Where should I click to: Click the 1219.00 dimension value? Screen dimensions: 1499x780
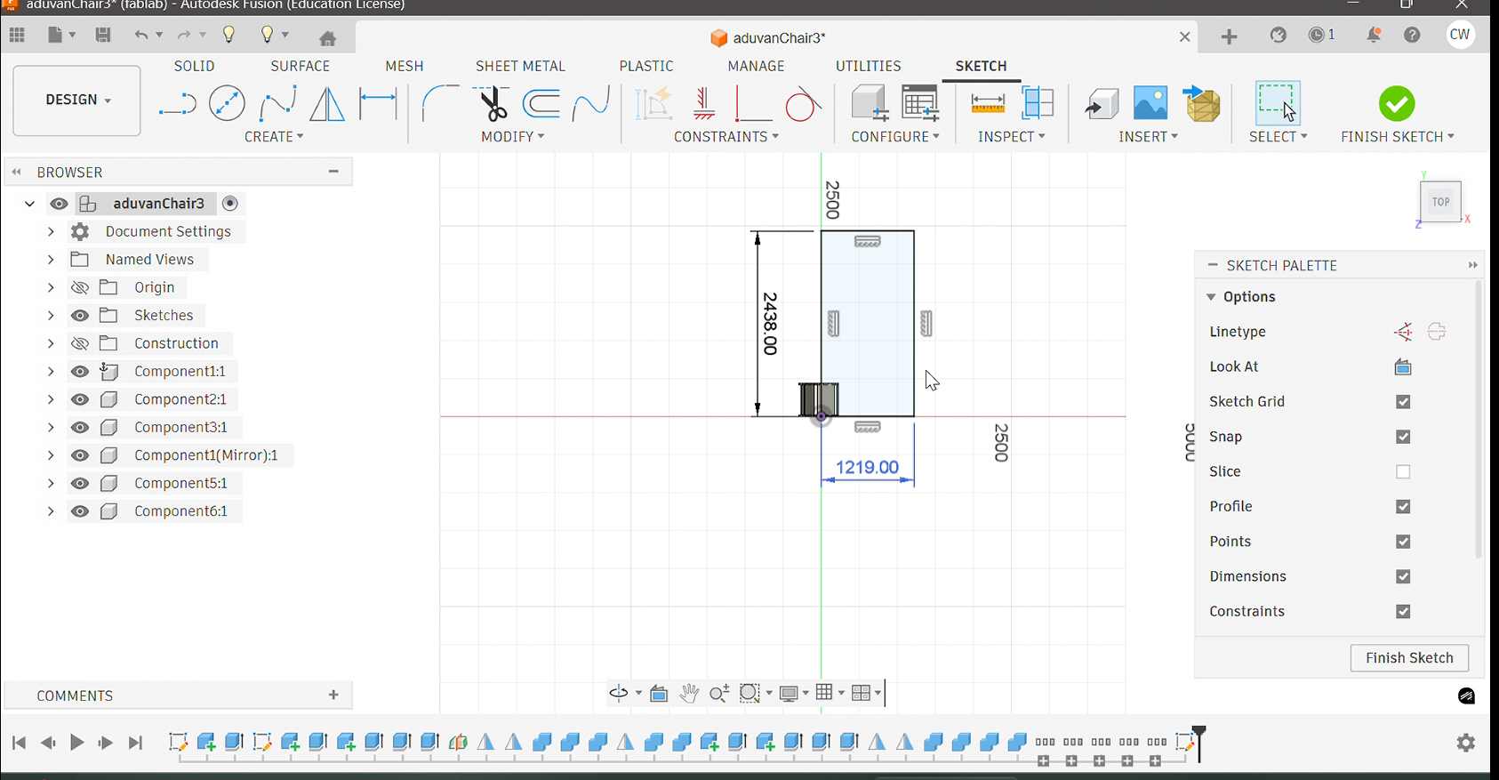pos(868,467)
